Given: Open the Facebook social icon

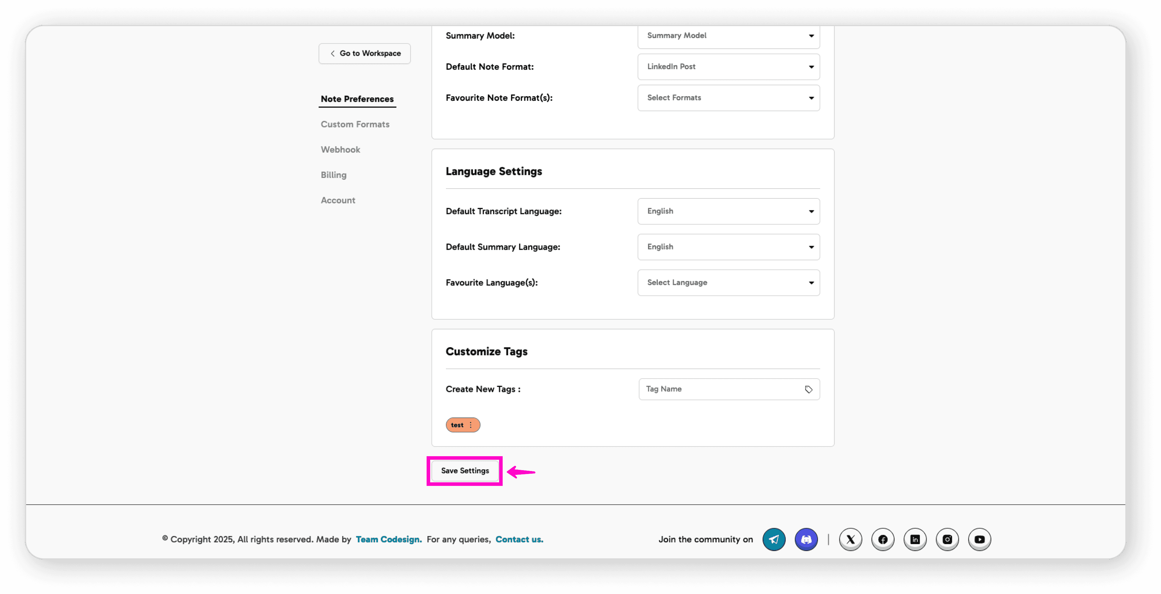Looking at the screenshot, I should point(882,539).
